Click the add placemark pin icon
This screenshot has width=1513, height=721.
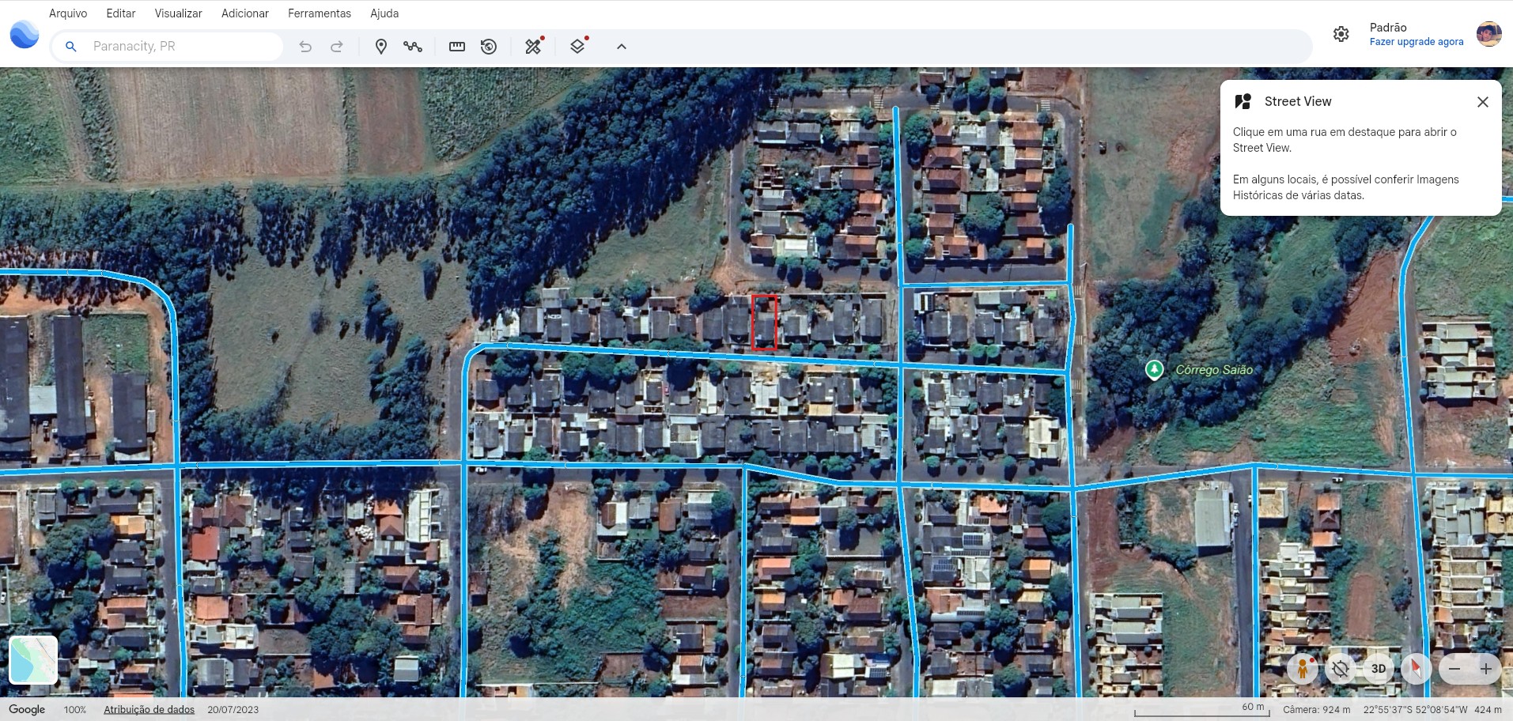pyautogui.click(x=380, y=47)
